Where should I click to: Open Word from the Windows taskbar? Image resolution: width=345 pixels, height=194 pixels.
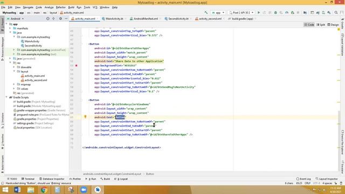17,190
